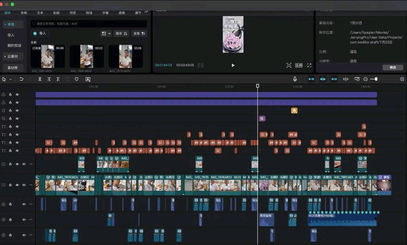Click the 修改 button in draft details

393,67
